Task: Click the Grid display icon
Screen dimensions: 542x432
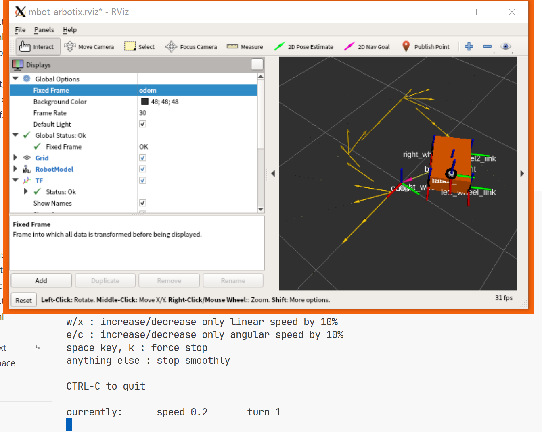Action: click(27, 158)
